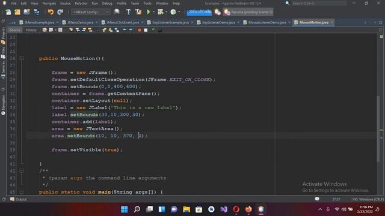Close the JMenuDemo.java tab
Viewport: 385px width, 216px height.
coord(96,22)
